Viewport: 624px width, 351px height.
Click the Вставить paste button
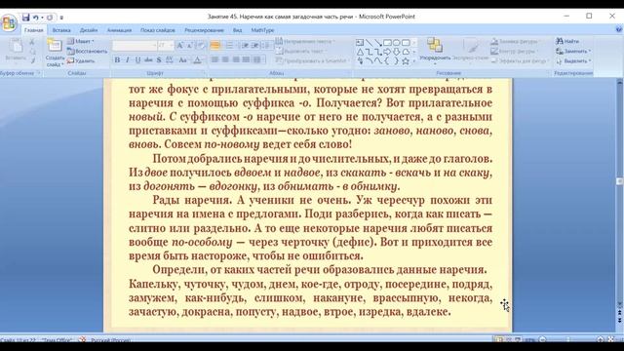16,50
